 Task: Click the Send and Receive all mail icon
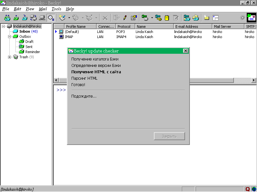[x=7, y=18]
